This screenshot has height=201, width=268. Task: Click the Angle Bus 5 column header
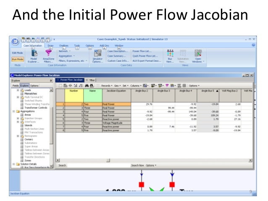click(208, 95)
